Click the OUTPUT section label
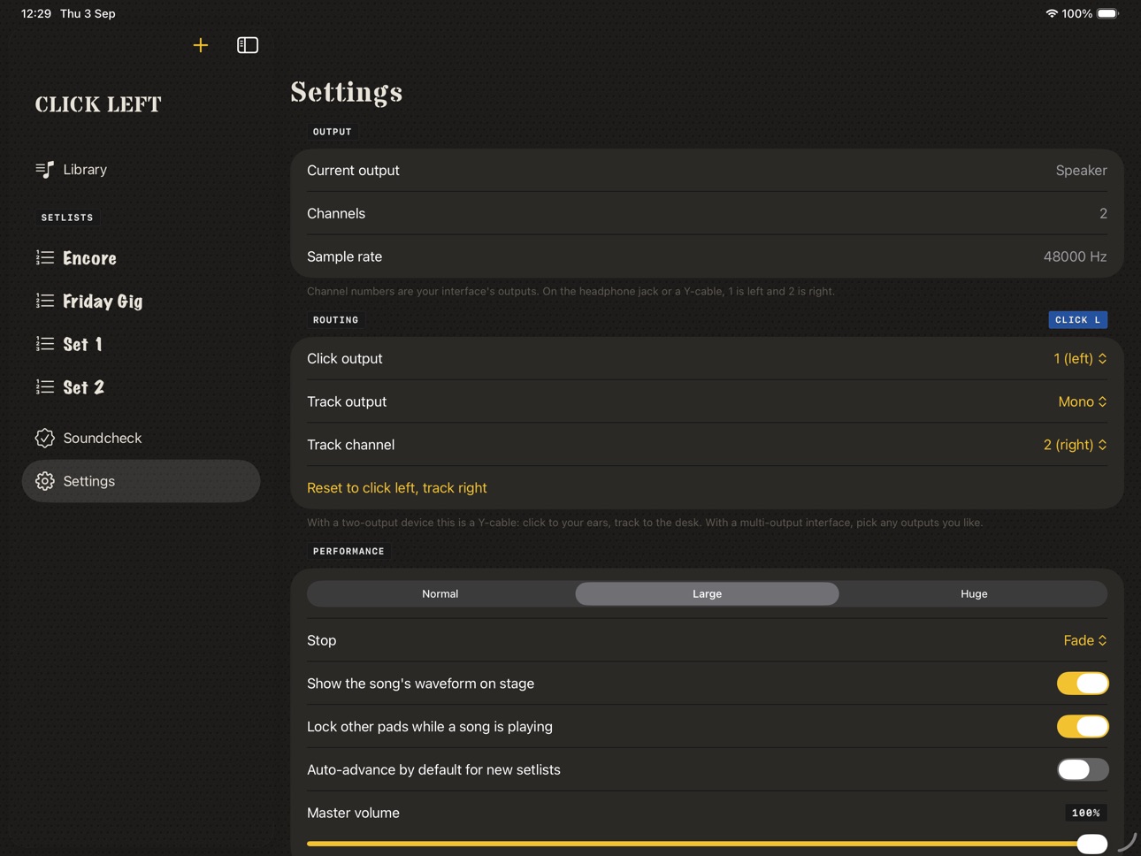 point(333,132)
